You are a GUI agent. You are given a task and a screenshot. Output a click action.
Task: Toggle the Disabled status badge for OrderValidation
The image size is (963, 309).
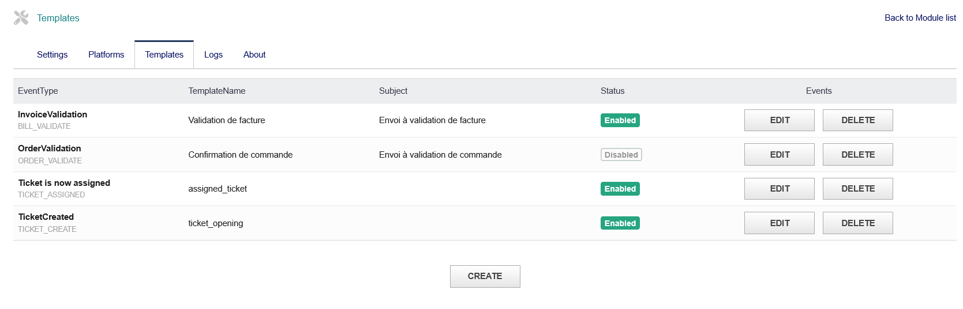pos(621,155)
